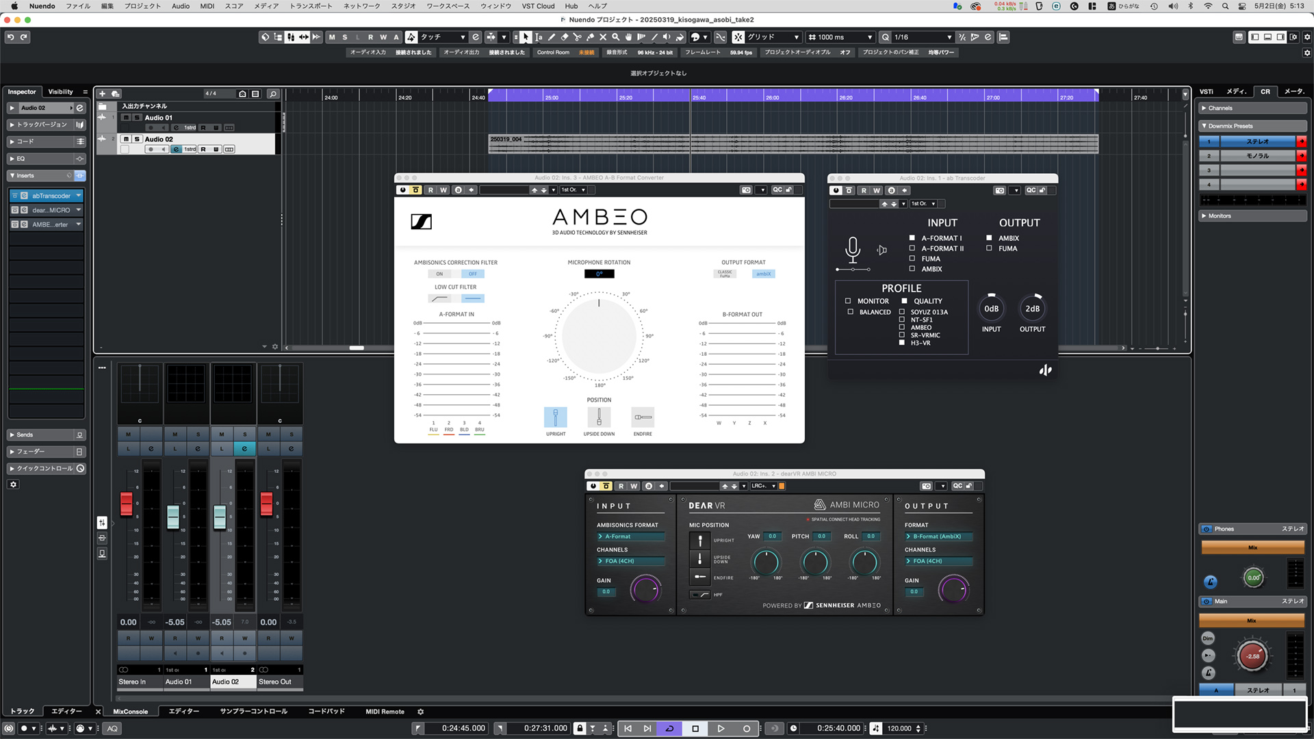
Task: Click the Stop button in transport bar
Action: (695, 729)
